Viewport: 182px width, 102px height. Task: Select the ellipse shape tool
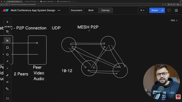click(7, 55)
